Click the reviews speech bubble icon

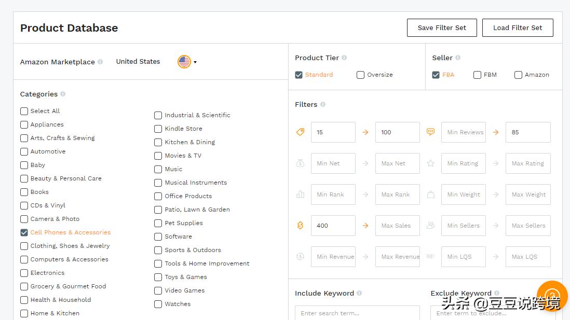430,132
